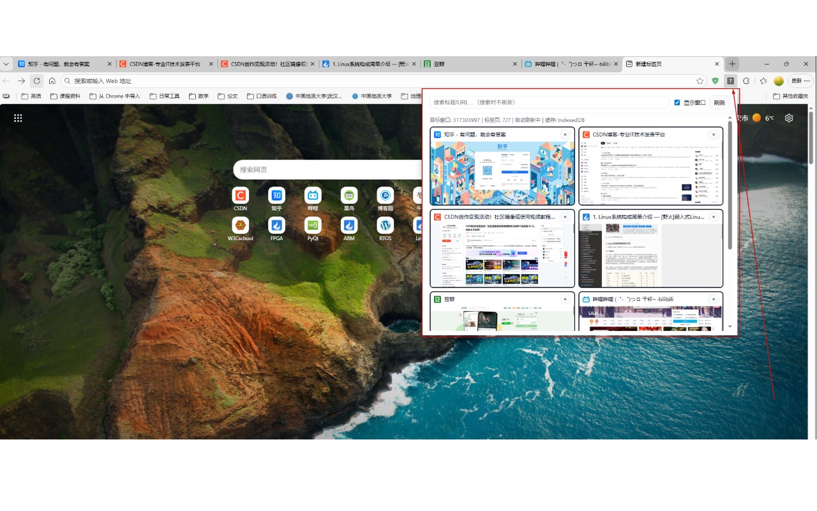Go to the home page icon

click(x=52, y=81)
